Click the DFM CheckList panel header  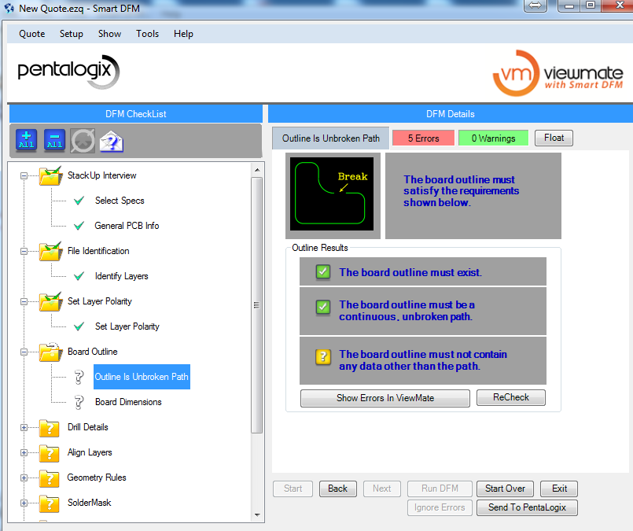coord(135,114)
